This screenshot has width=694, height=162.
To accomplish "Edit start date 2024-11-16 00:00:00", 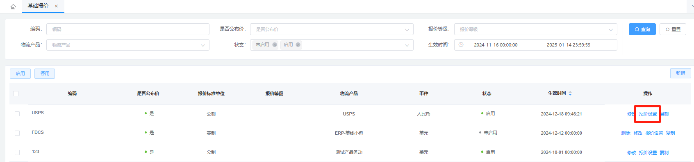I will click(x=496, y=45).
